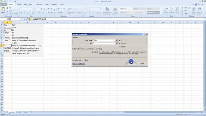
Task: Click the fx Insert Function icon
Action: [30, 19]
